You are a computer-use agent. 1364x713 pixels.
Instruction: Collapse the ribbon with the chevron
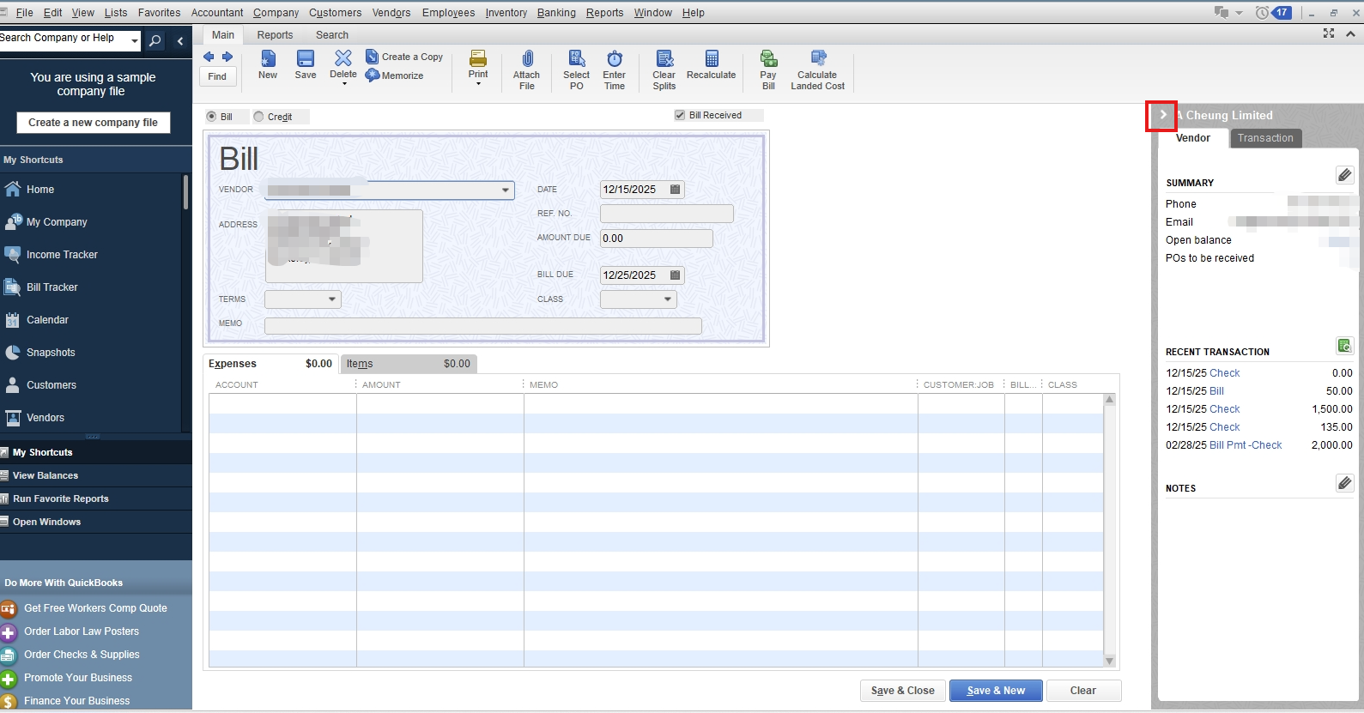pos(1350,33)
